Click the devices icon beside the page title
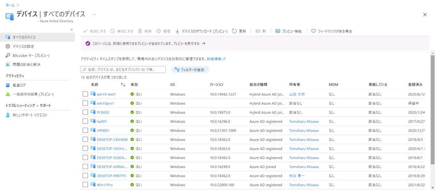This screenshot has height=190, width=435. tap(9, 16)
